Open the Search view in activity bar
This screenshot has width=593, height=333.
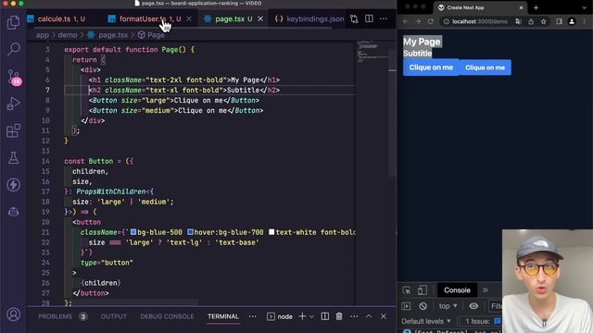click(x=13, y=49)
